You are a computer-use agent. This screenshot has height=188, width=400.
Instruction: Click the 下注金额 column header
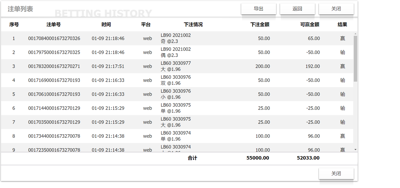[x=260, y=24]
